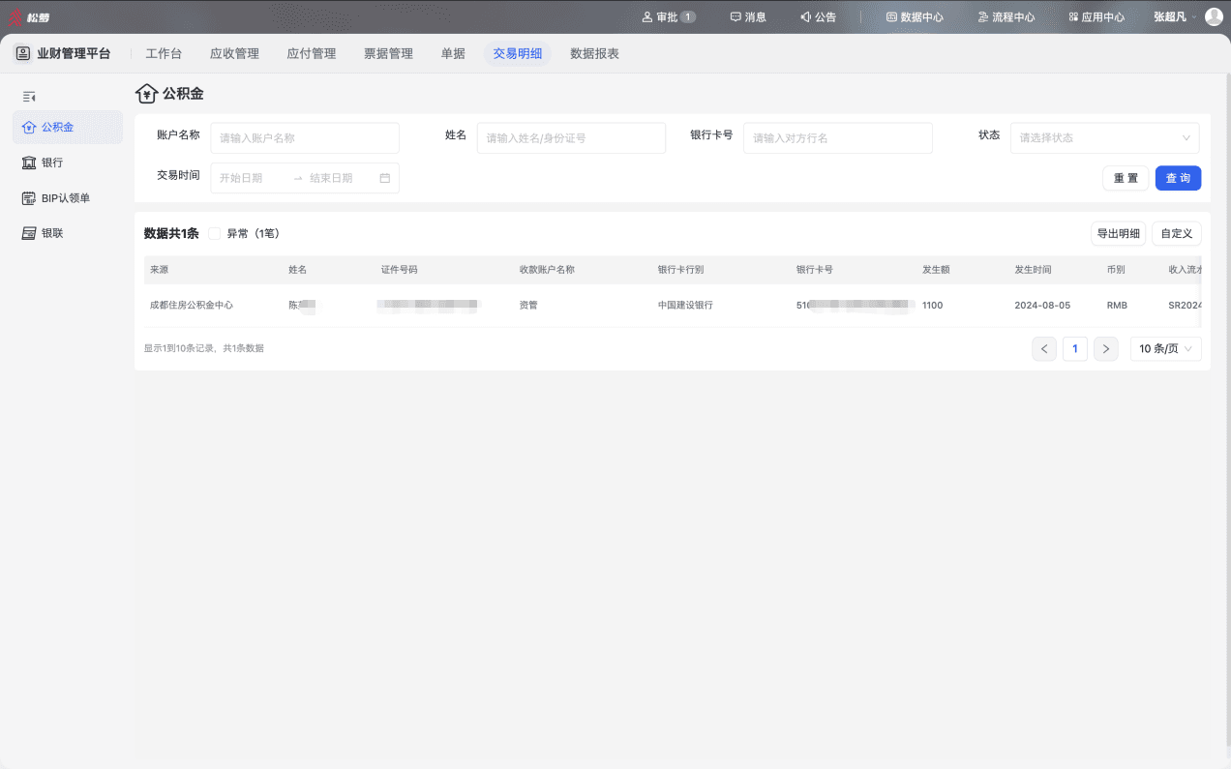Click 自定义 customize button
The image size is (1231, 769).
pos(1177,233)
